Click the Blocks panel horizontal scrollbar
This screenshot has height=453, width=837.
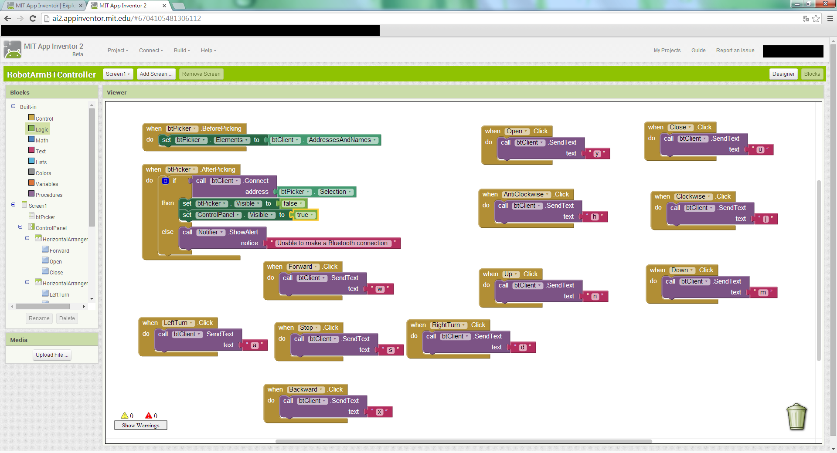pyautogui.click(x=43, y=306)
